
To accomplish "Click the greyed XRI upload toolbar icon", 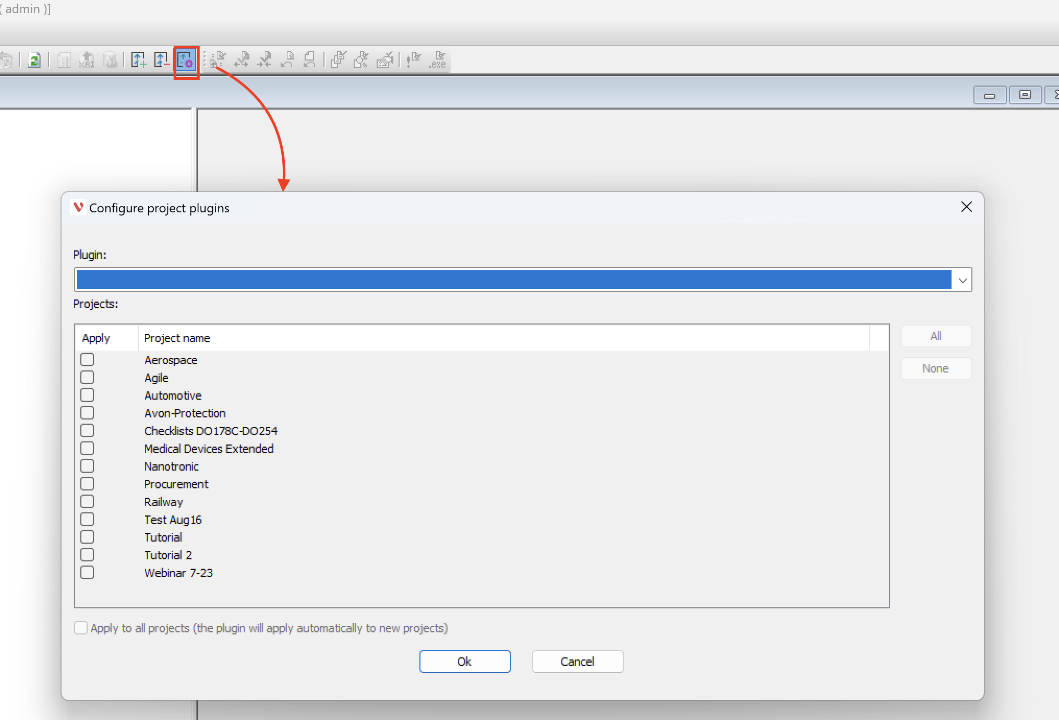I will click(87, 60).
